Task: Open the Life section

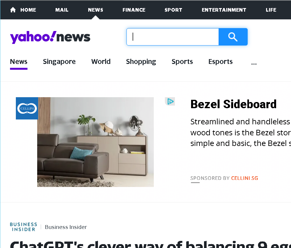Action: (x=271, y=10)
